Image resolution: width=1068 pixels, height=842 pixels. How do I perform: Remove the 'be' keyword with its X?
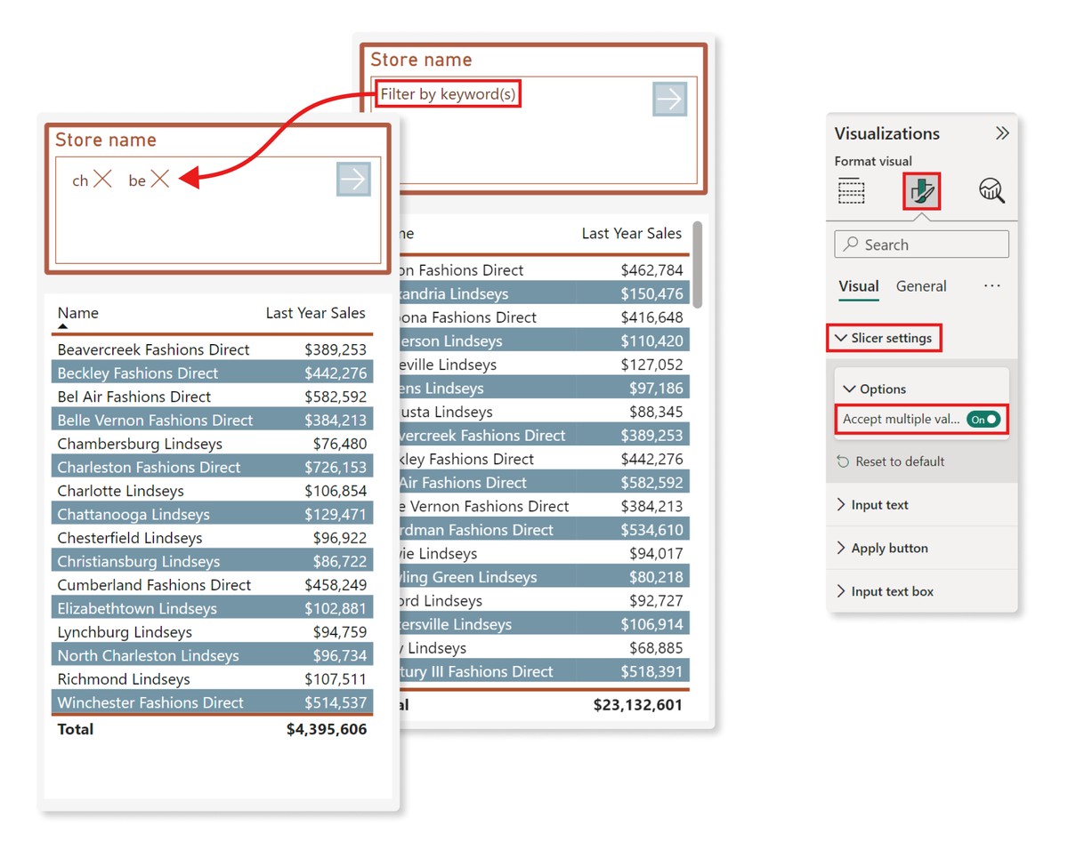(x=160, y=180)
